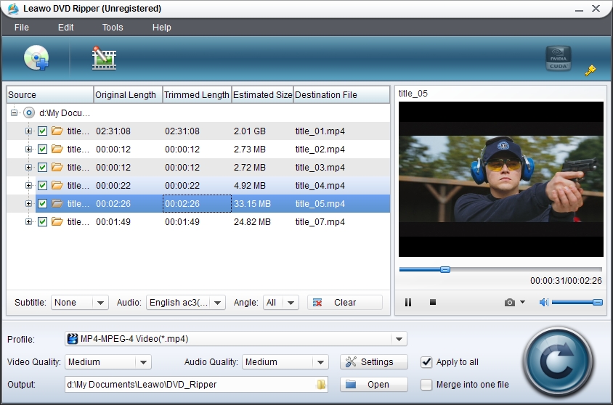Click the Load DVD disc icon
Image resolution: width=613 pixels, height=405 pixels.
coord(36,58)
